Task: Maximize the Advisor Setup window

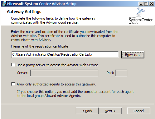Action: 146,4
